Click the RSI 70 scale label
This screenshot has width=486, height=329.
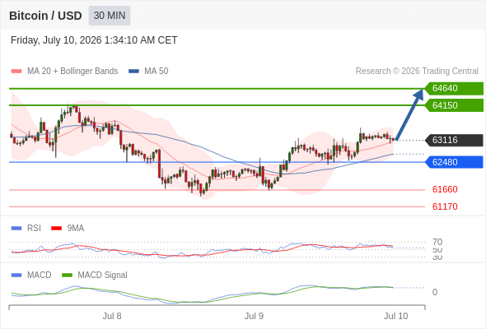[437, 242]
